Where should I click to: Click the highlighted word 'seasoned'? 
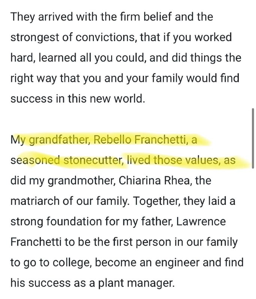(x=35, y=160)
